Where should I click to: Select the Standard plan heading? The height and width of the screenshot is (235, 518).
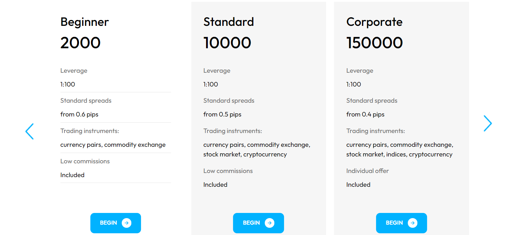tap(228, 22)
